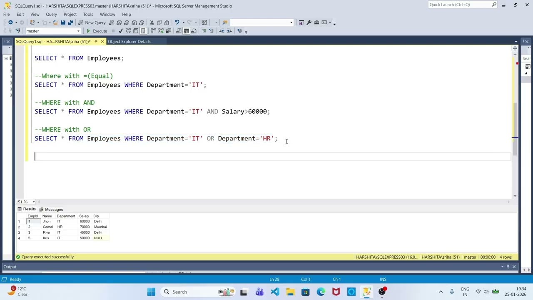This screenshot has width=533, height=300.
Task: Click Decrease Indent icon
Action: pos(222,31)
